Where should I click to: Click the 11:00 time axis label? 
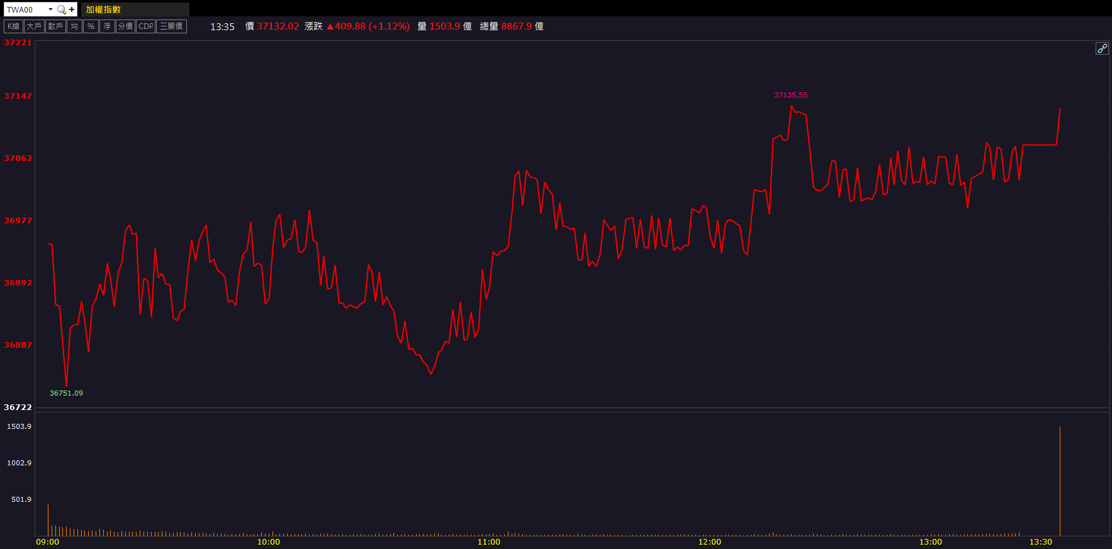[x=489, y=542]
